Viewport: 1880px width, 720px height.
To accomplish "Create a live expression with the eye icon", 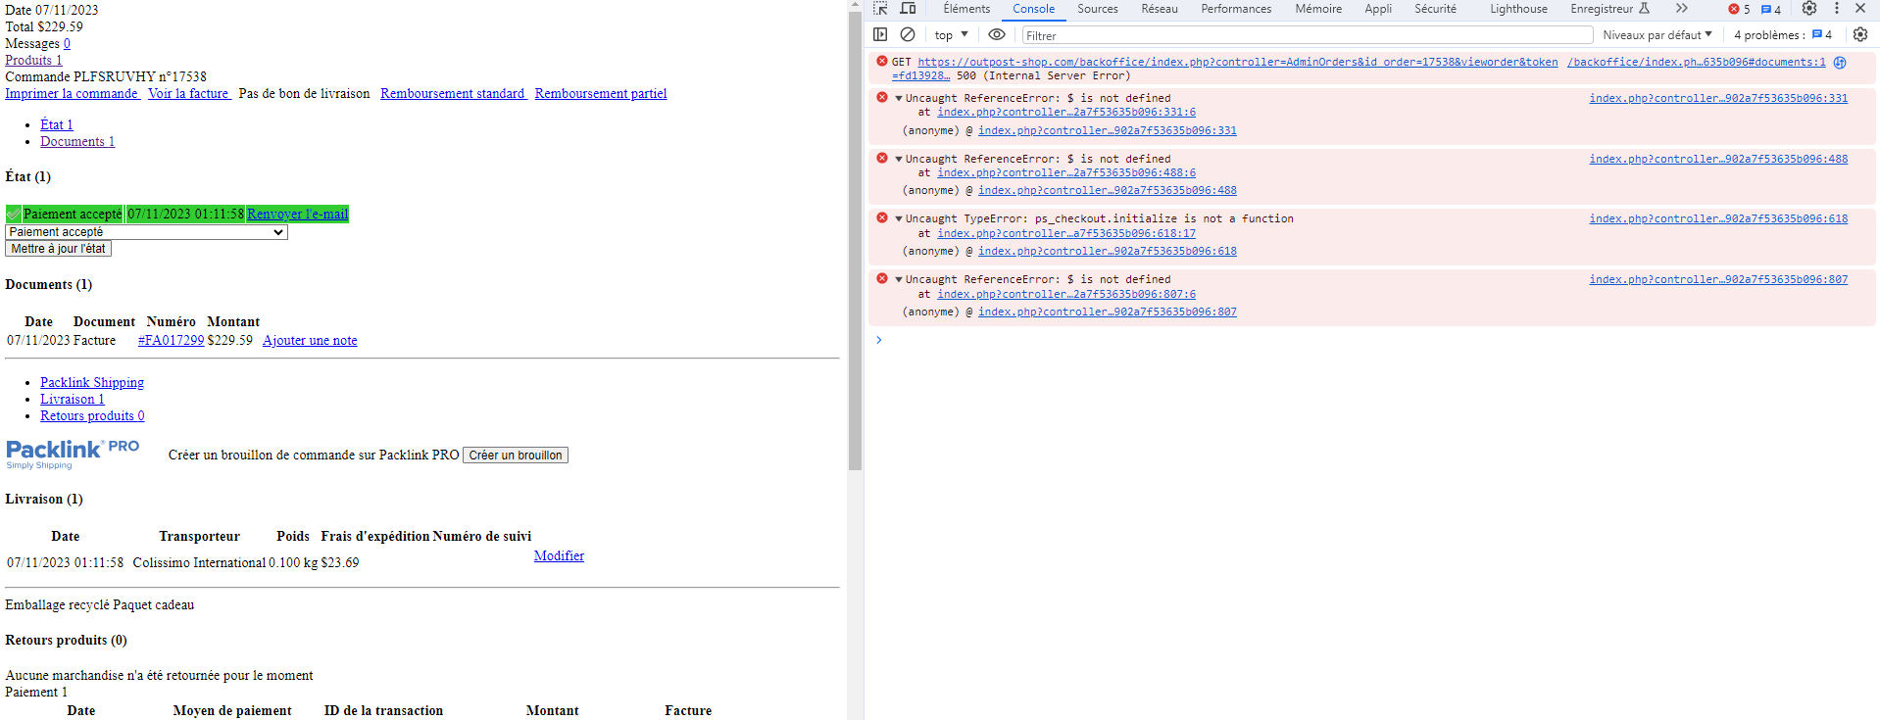I will pyautogui.click(x=997, y=34).
